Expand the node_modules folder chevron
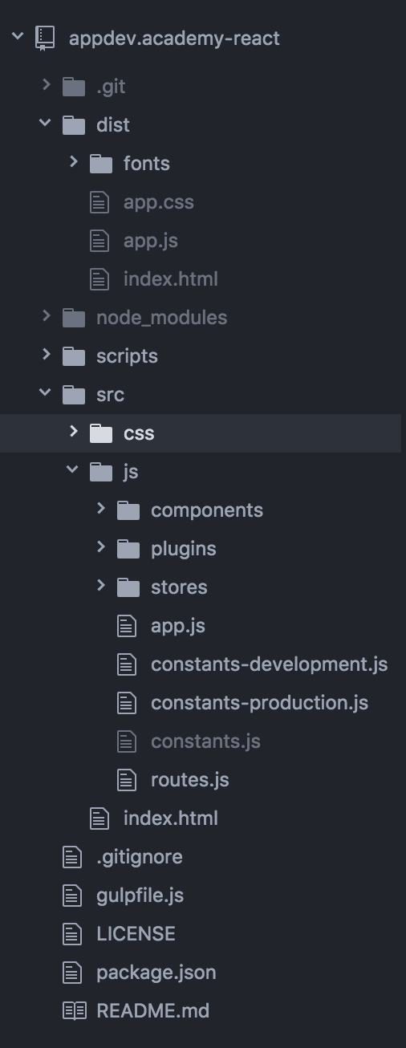The height and width of the screenshot is (1048, 406). coord(47,316)
